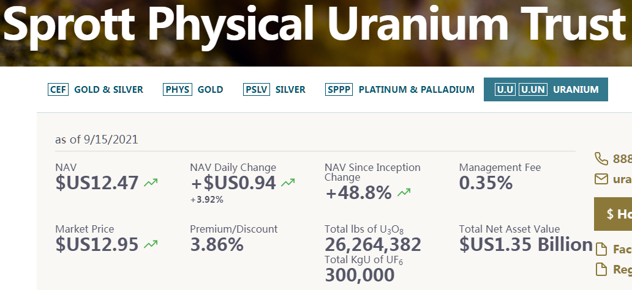Viewport: 632px width, 290px height.
Task: Switch to PHYS Gold trust tab
Action: [193, 89]
